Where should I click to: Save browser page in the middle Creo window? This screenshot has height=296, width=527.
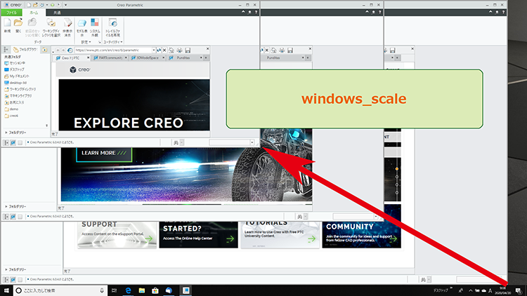290,51
